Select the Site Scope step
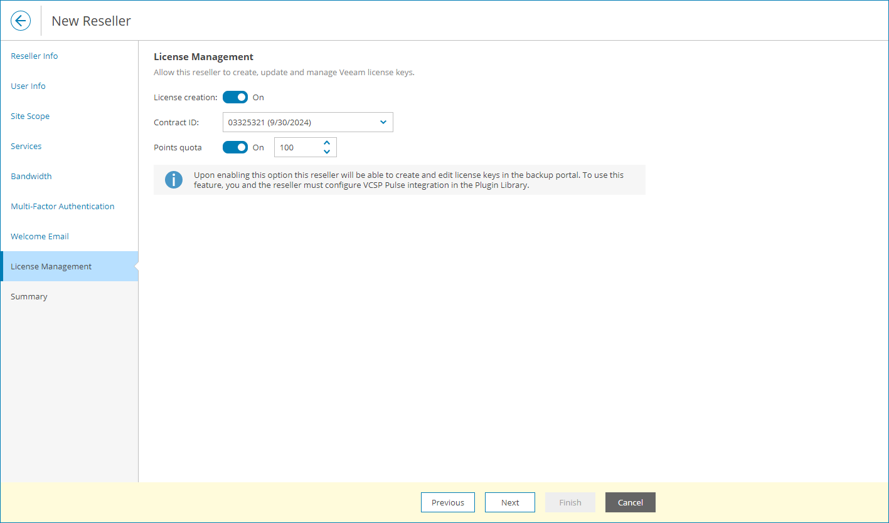Viewport: 889px width, 523px height. tap(30, 116)
